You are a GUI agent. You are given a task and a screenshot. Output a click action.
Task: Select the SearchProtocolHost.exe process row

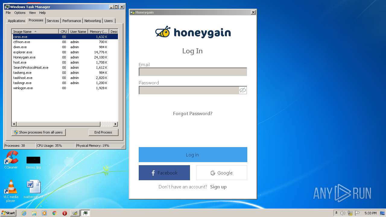65,68
